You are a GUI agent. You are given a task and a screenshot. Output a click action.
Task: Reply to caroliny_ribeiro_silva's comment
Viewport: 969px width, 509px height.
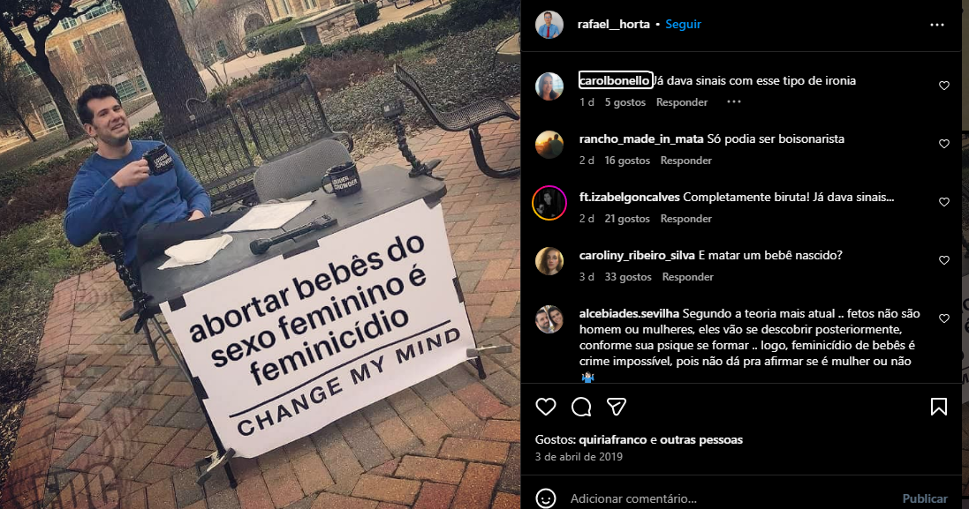point(687,277)
